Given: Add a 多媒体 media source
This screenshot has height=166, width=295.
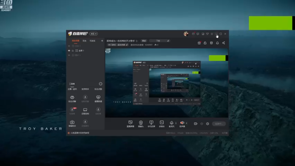Looking at the screenshot, I should tap(162, 124).
